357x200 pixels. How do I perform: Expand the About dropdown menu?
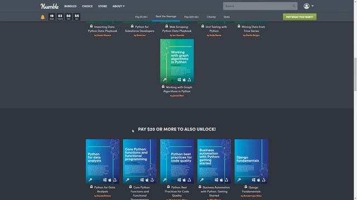[x=118, y=6]
